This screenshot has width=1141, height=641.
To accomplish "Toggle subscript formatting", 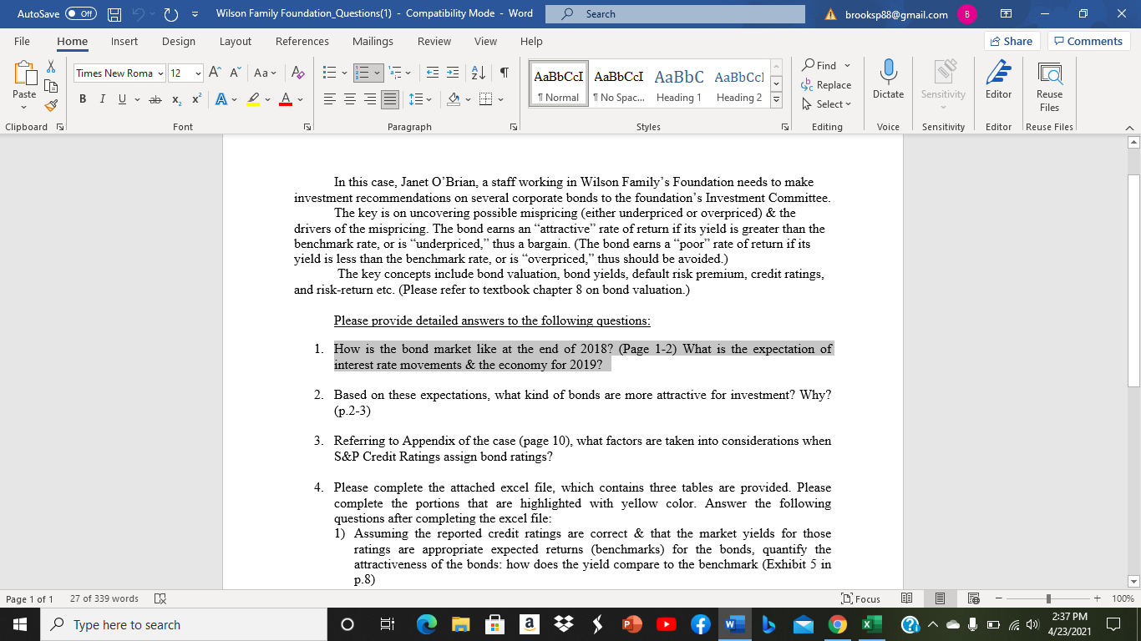I will point(178,99).
